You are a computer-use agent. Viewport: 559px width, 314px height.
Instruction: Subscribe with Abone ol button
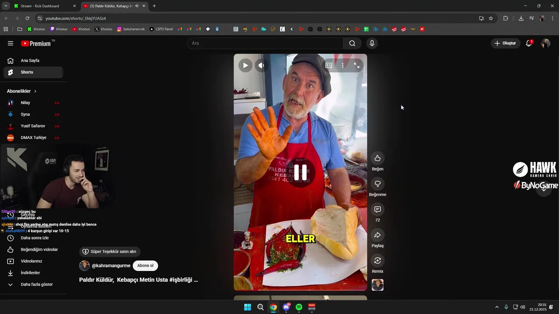point(145,266)
